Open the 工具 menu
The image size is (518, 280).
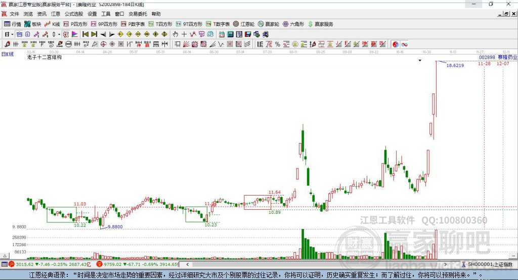coord(106,14)
